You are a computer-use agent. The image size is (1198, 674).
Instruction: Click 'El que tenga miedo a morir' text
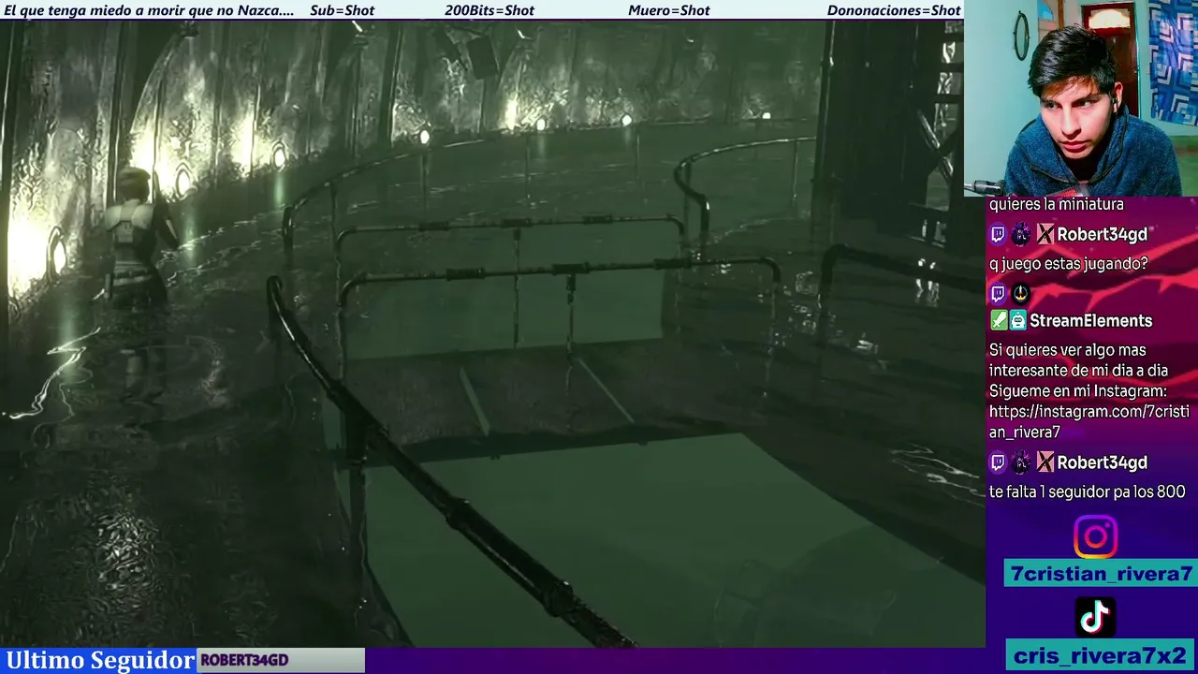150,10
